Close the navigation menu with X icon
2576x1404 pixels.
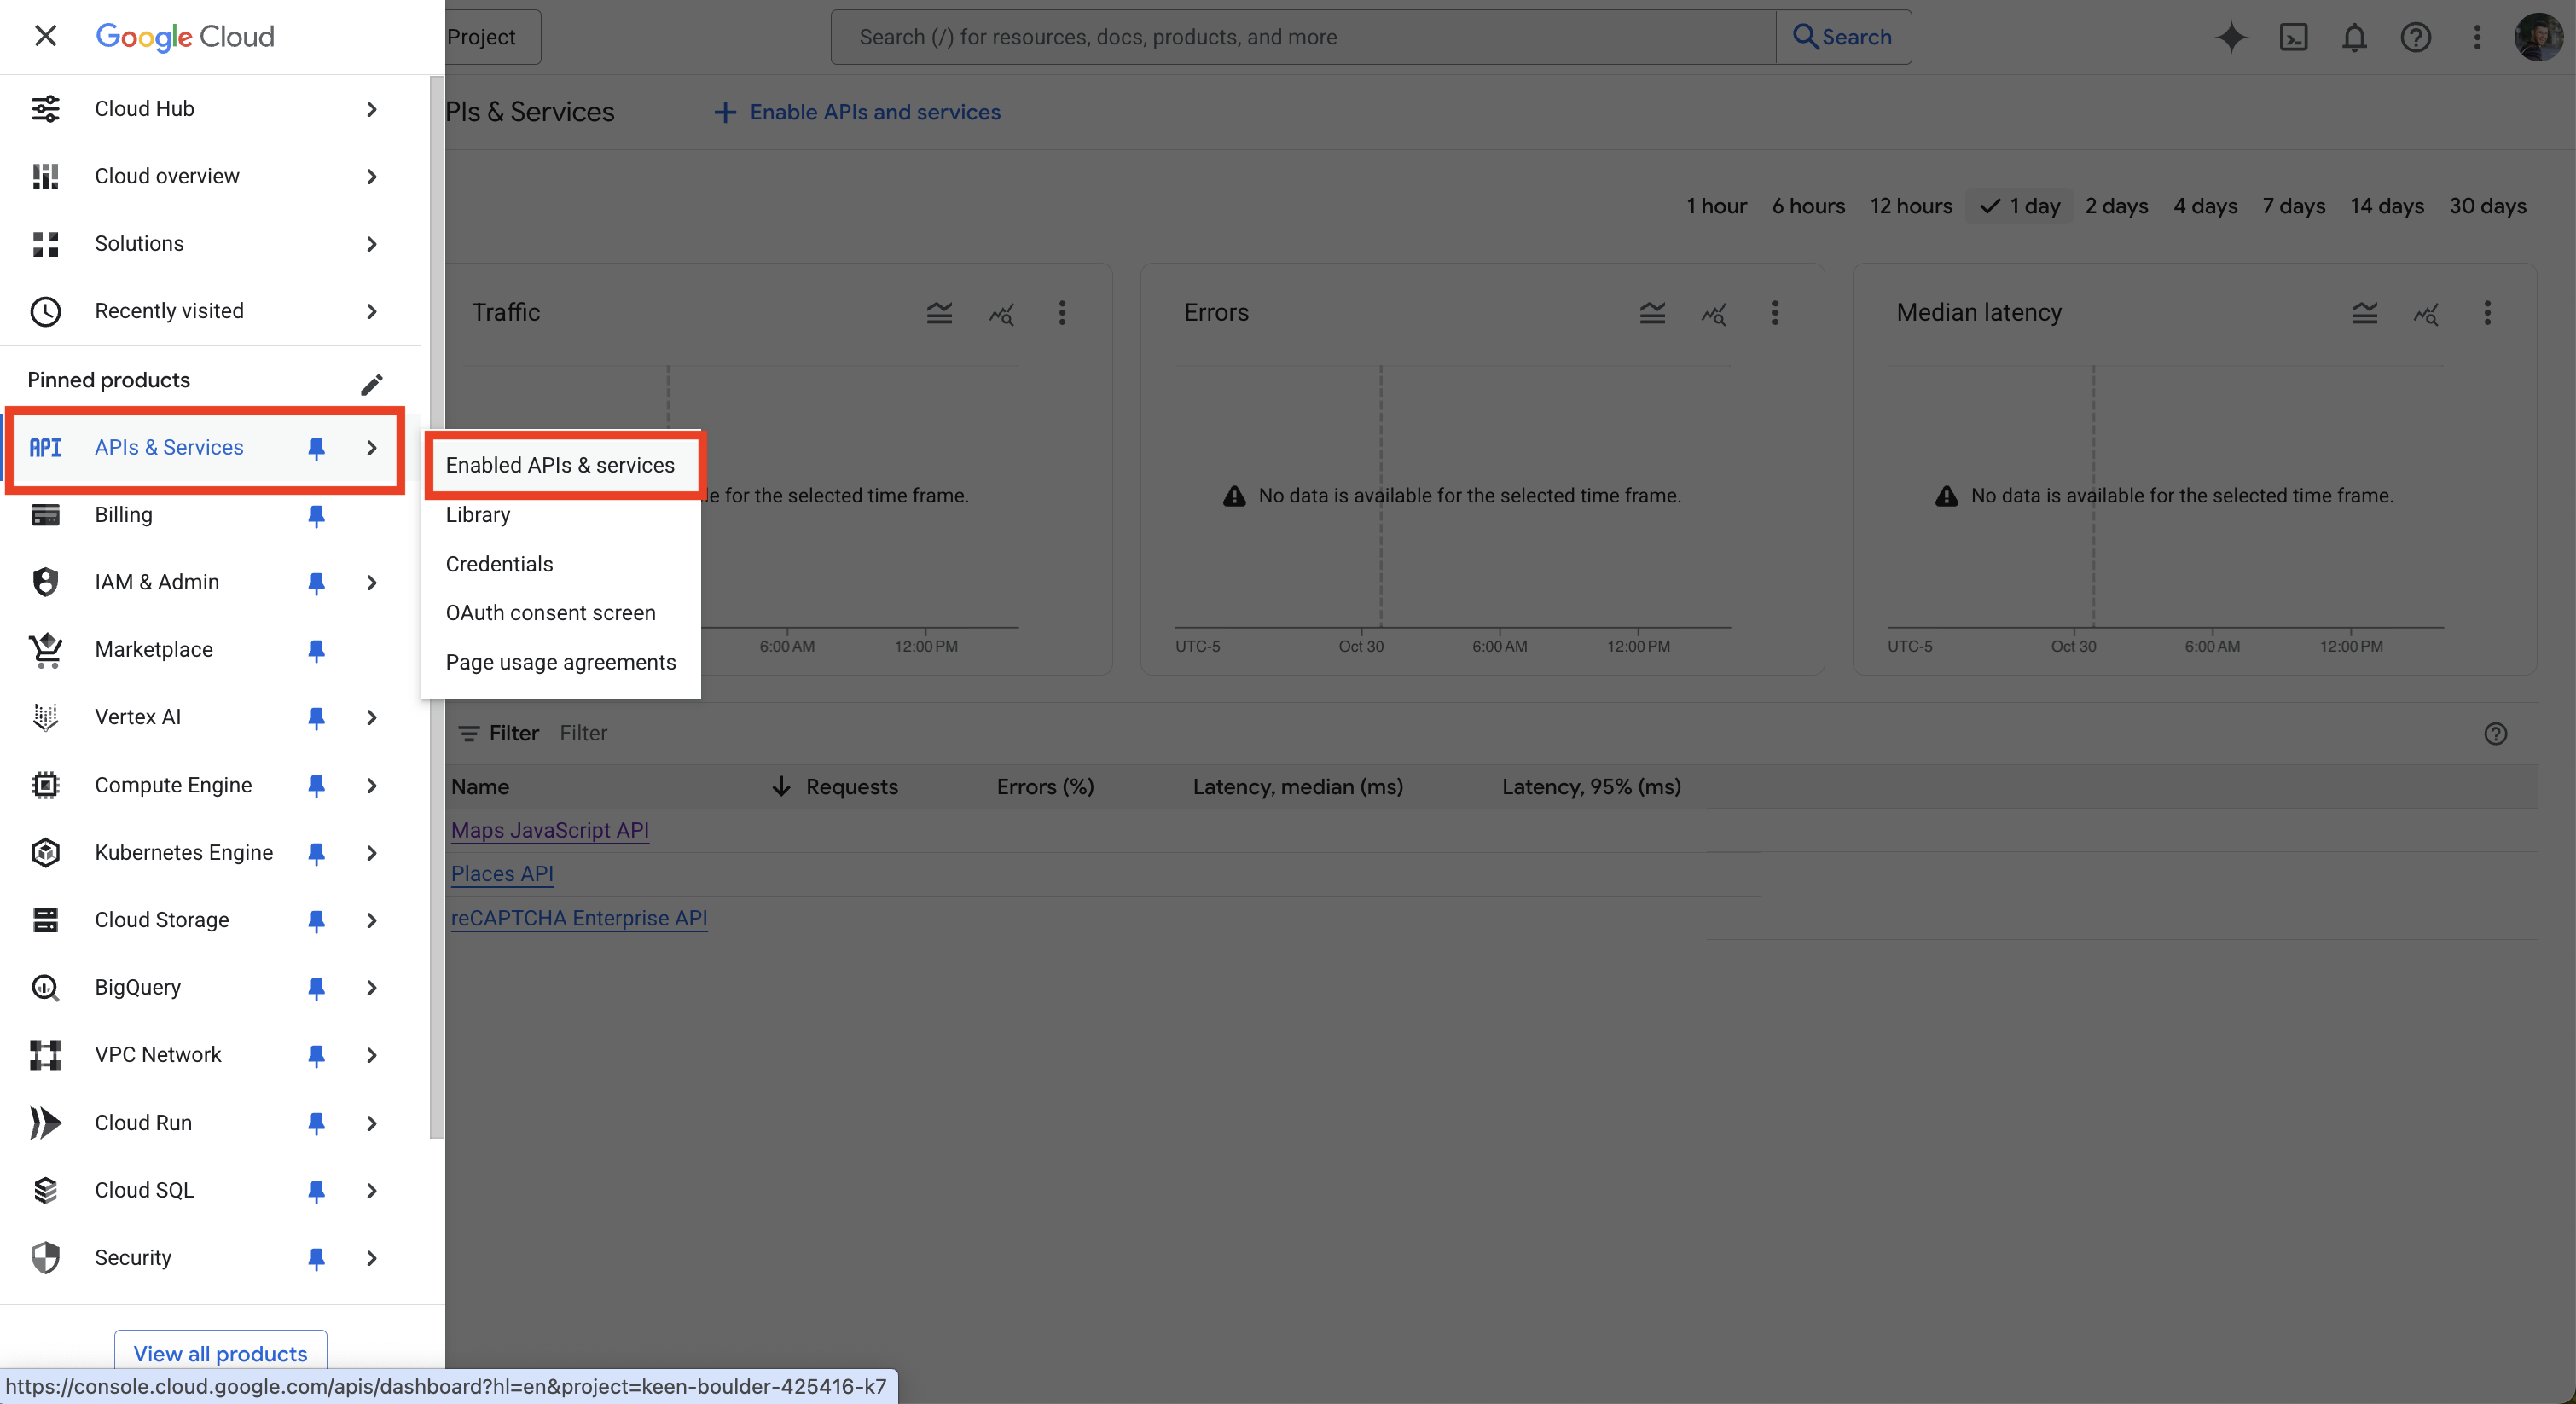[45, 36]
